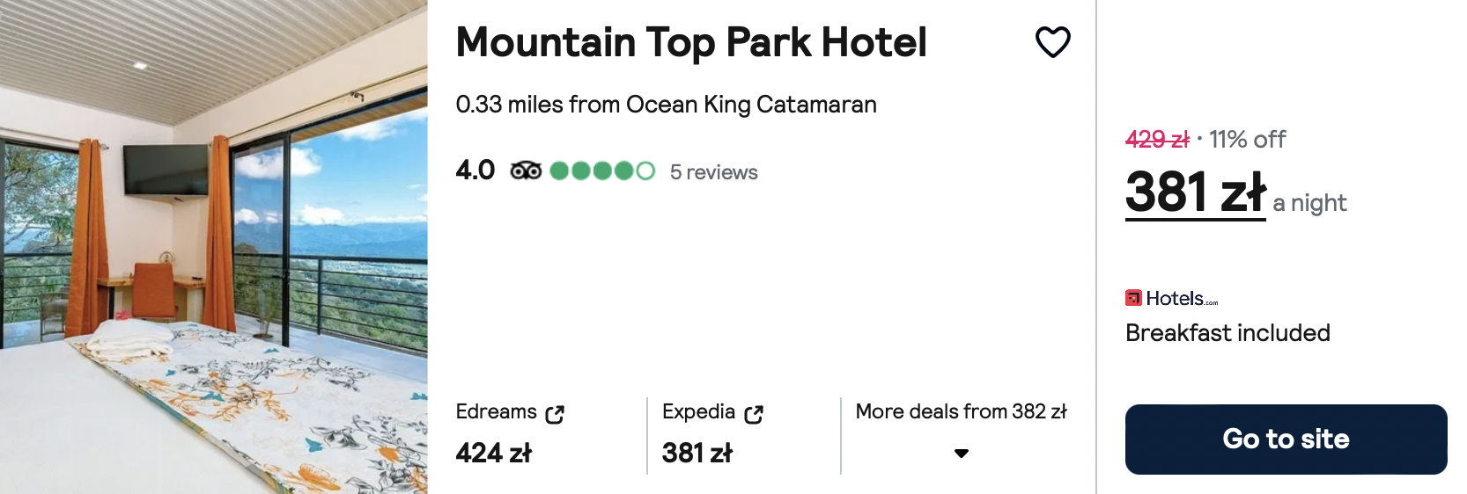Click the Tripadvisor owl logo
Viewport: 1467px width, 494px height.
coord(526,171)
